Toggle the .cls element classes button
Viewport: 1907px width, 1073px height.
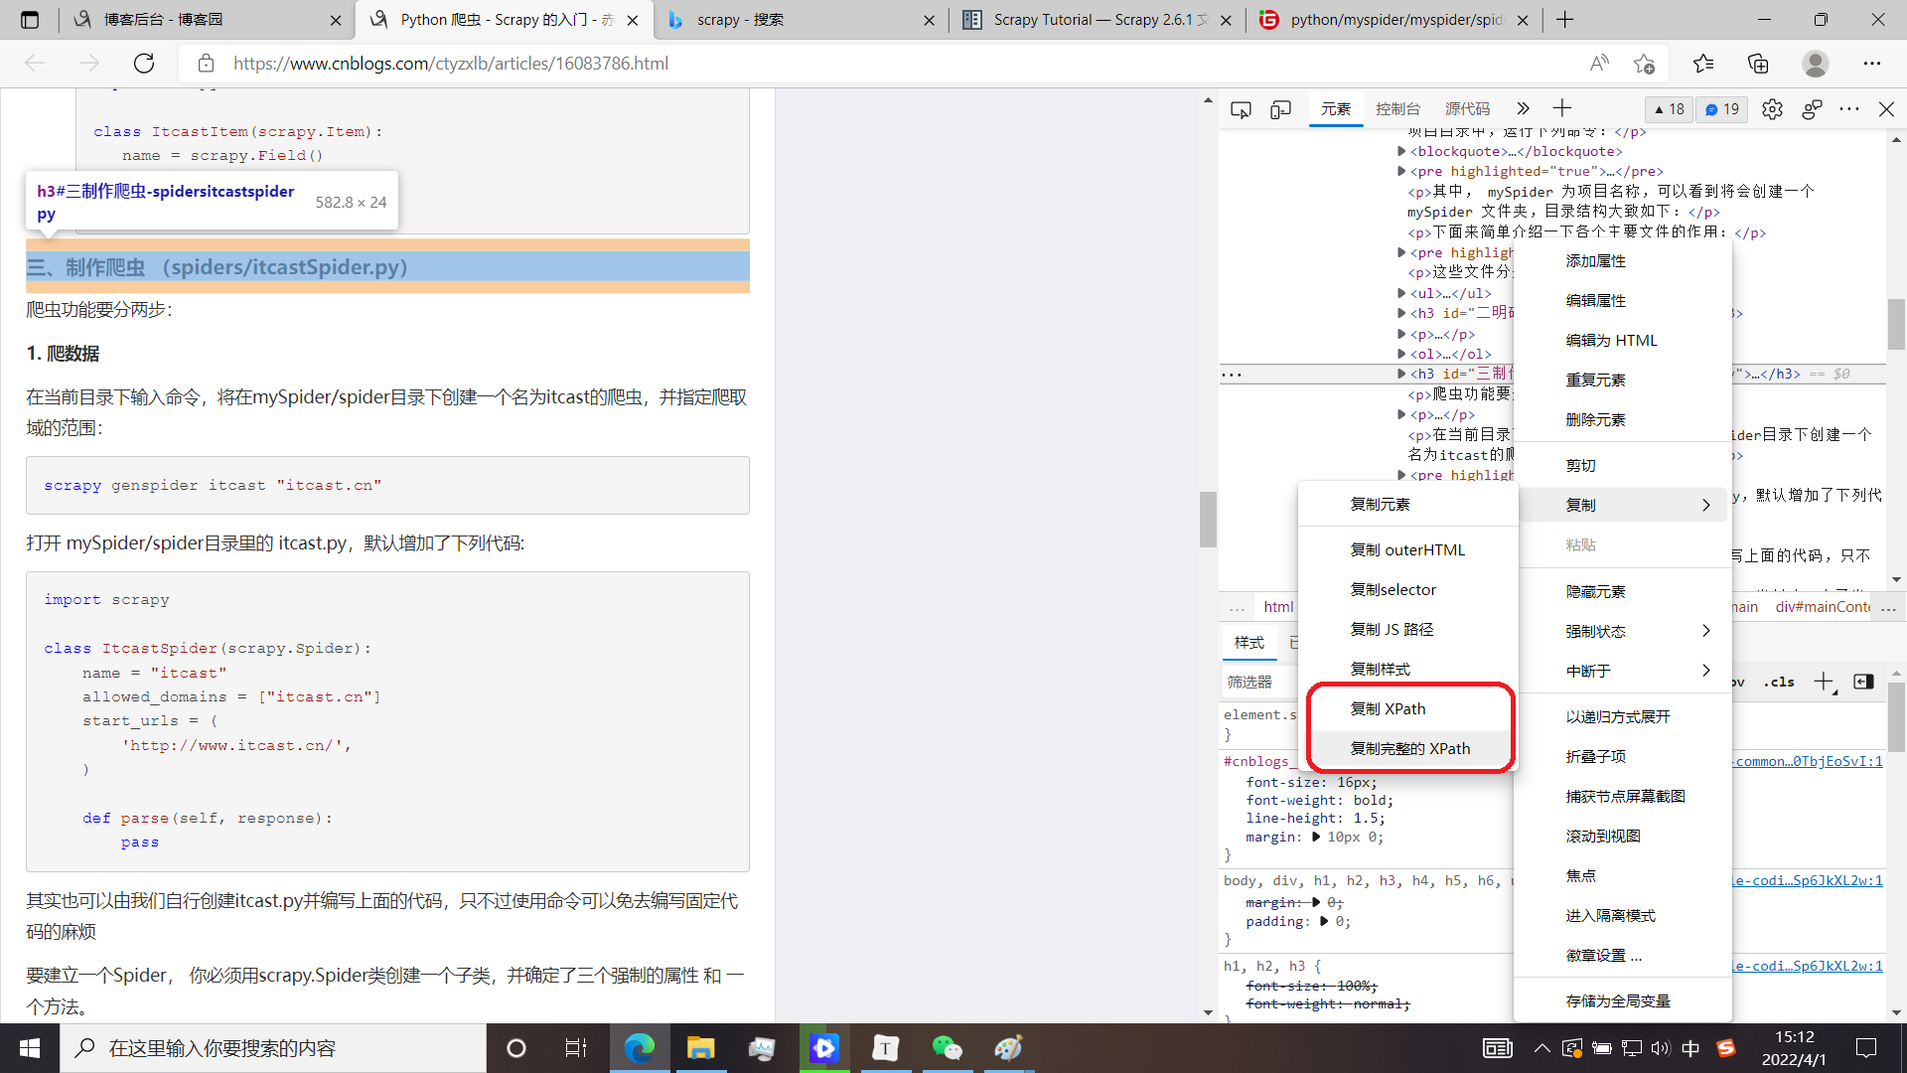[1779, 682]
